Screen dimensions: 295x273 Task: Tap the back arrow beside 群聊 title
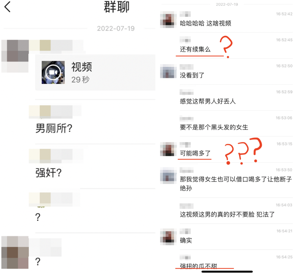pyautogui.click(x=7, y=7)
